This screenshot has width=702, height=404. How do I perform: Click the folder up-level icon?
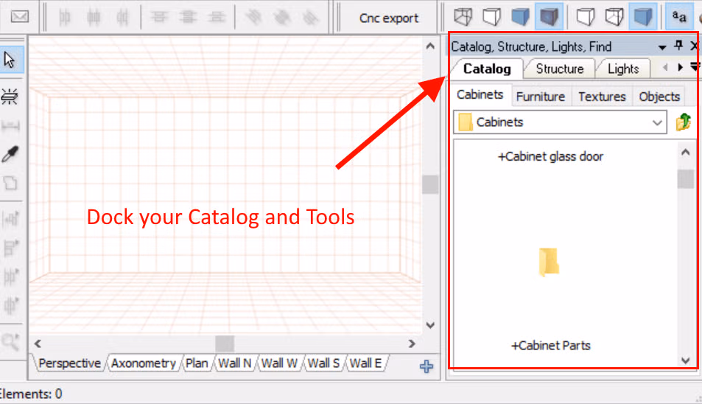683,122
